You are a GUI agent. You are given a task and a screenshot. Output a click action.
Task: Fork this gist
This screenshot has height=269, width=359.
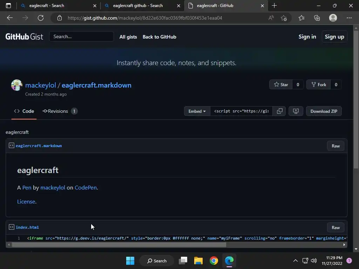pyautogui.click(x=319, y=85)
